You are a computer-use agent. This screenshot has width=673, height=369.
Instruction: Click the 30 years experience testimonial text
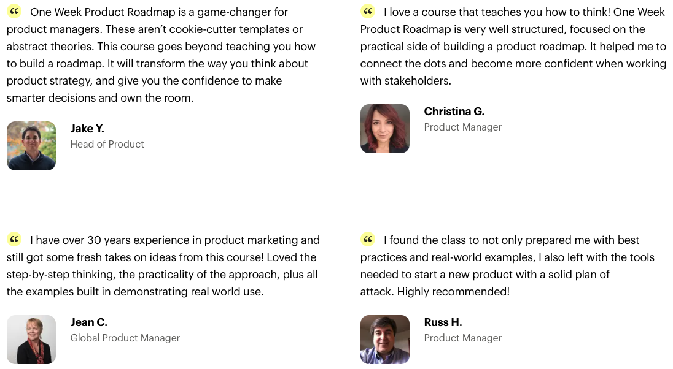[x=163, y=265]
